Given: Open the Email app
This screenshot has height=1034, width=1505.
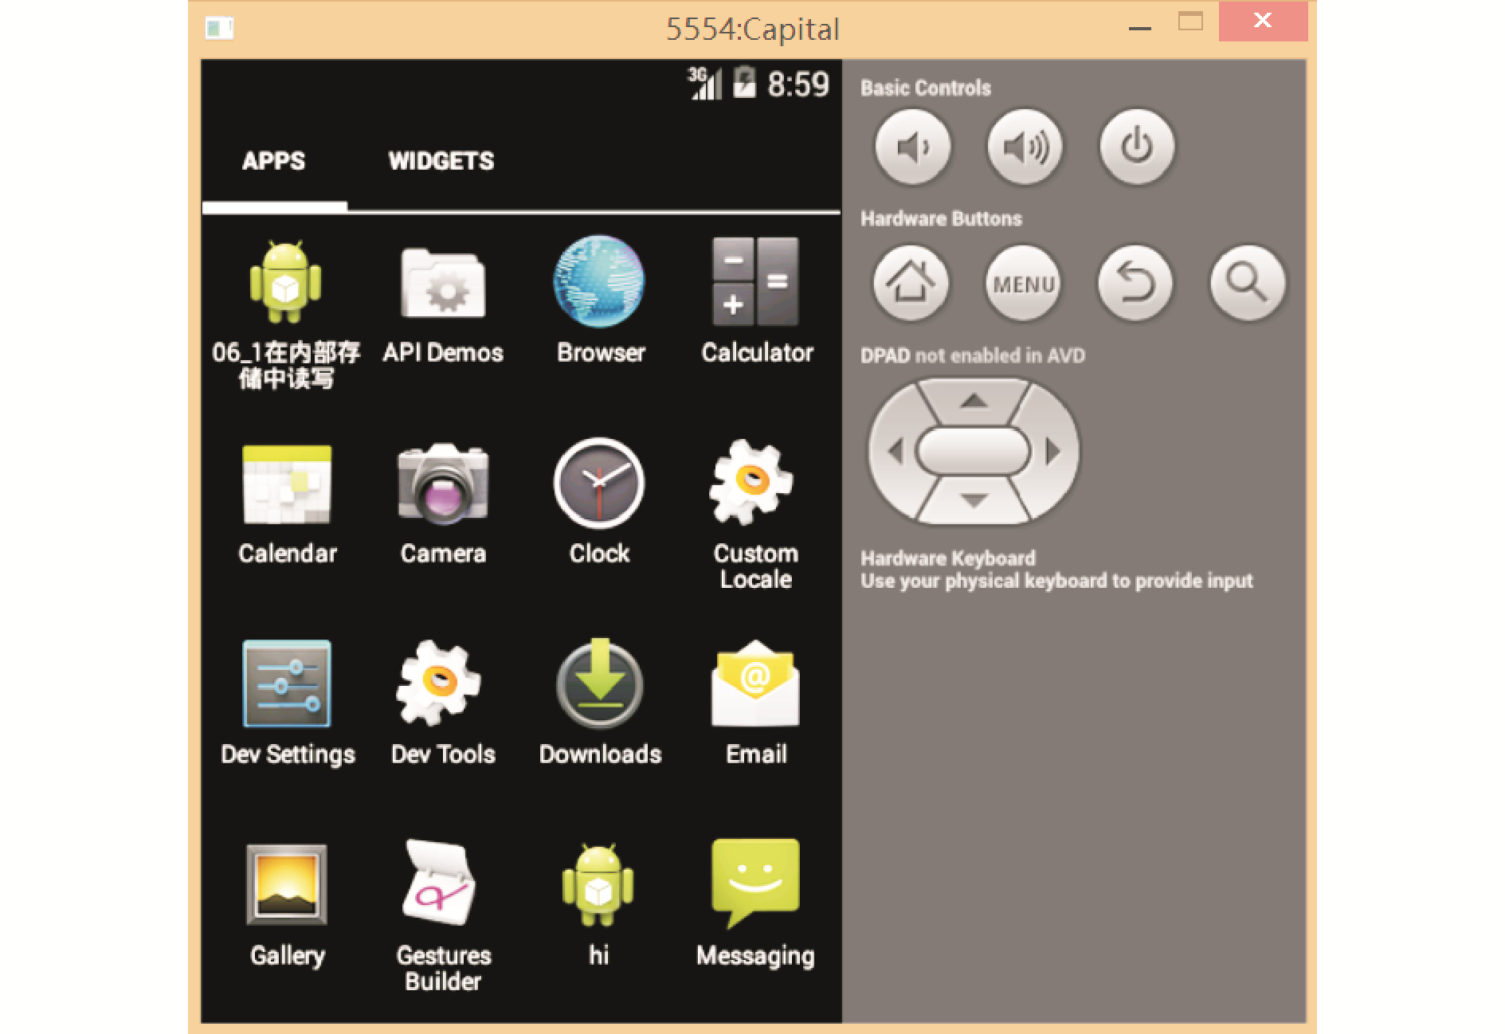Looking at the screenshot, I should 755,684.
